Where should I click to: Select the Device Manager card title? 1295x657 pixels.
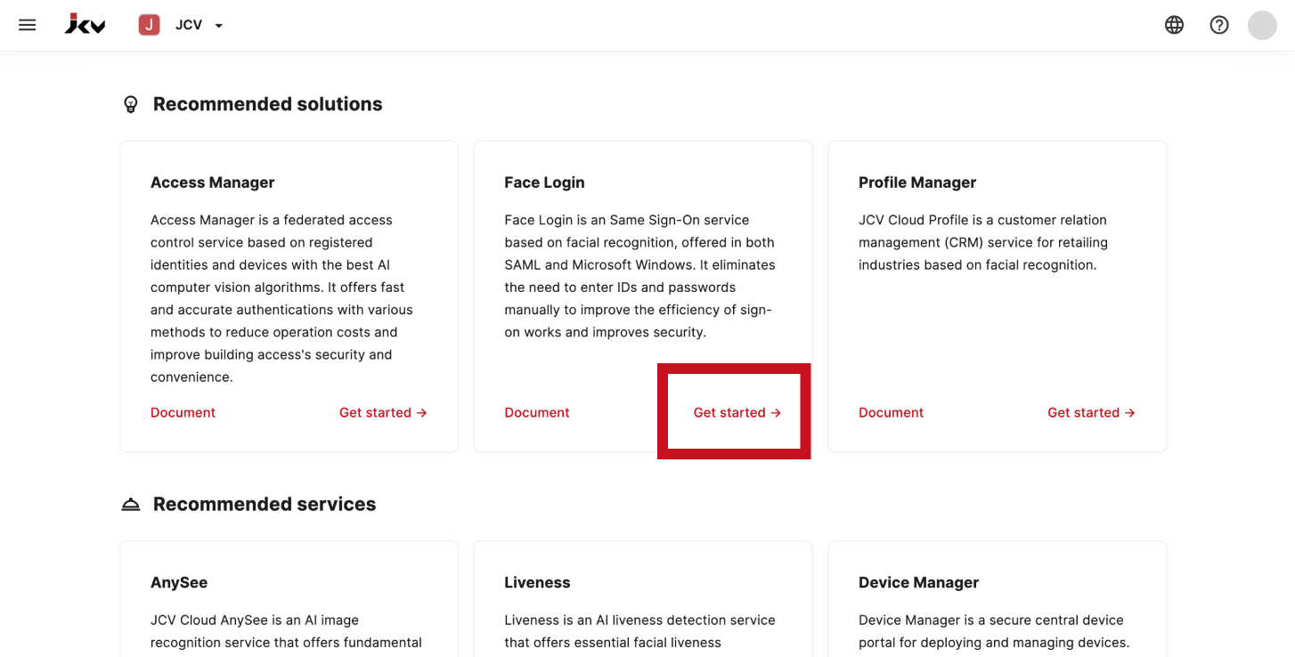coord(918,582)
